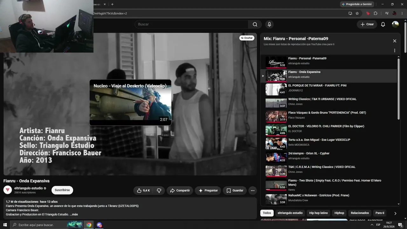Viewport: 407px width, 229px height.
Task: Play NahueMC x Nobewan - Estrictos
Action: (329, 198)
